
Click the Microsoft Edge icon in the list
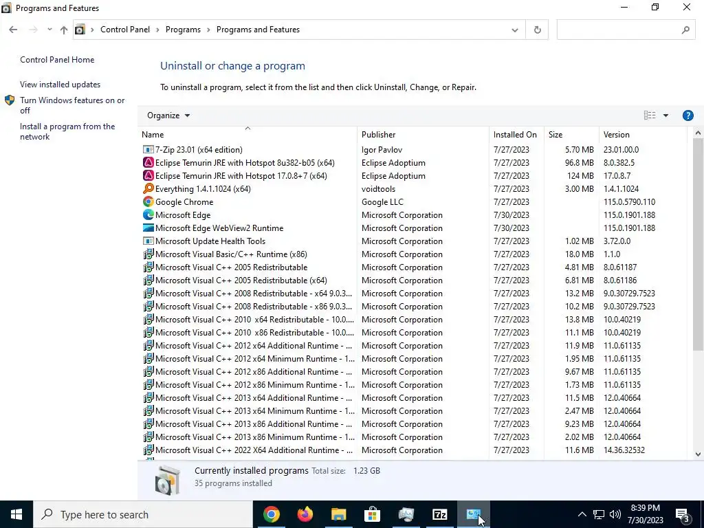point(148,214)
